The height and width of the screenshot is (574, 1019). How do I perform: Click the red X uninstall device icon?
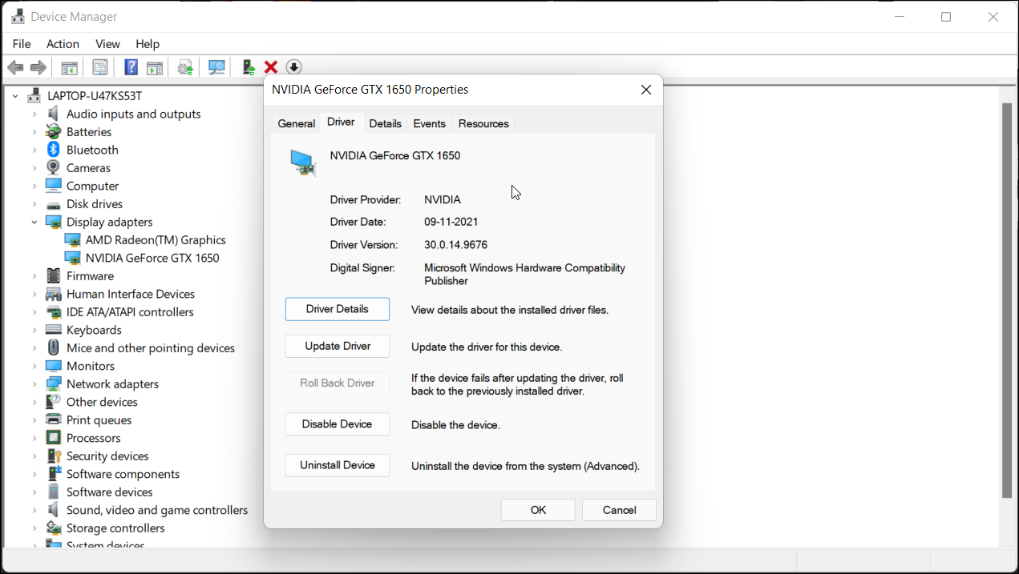[x=271, y=68]
